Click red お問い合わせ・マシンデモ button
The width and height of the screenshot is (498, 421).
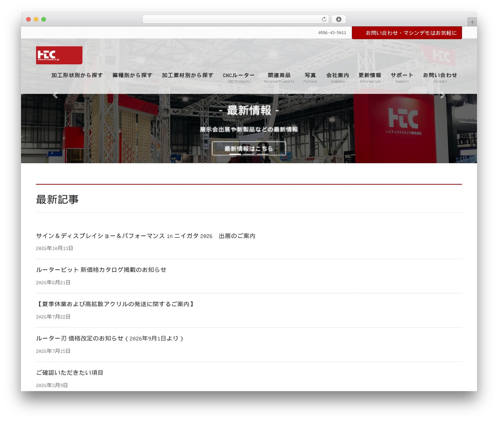tap(407, 33)
